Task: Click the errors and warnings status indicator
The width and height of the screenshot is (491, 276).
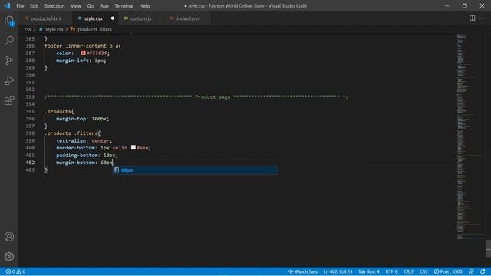Action: tap(15, 271)
